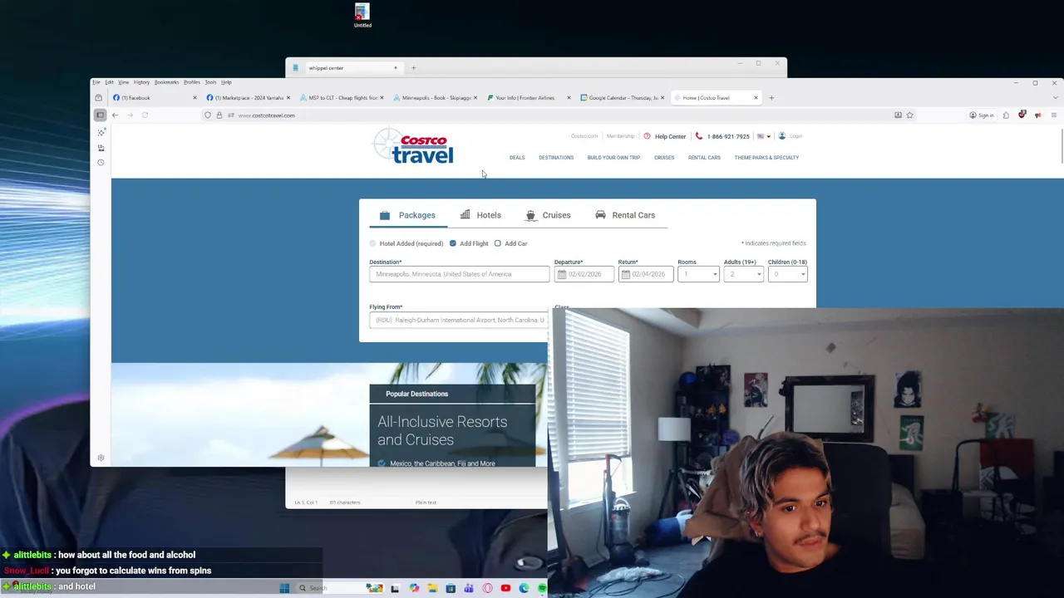
Task: Open the File menu
Action: tap(96, 82)
